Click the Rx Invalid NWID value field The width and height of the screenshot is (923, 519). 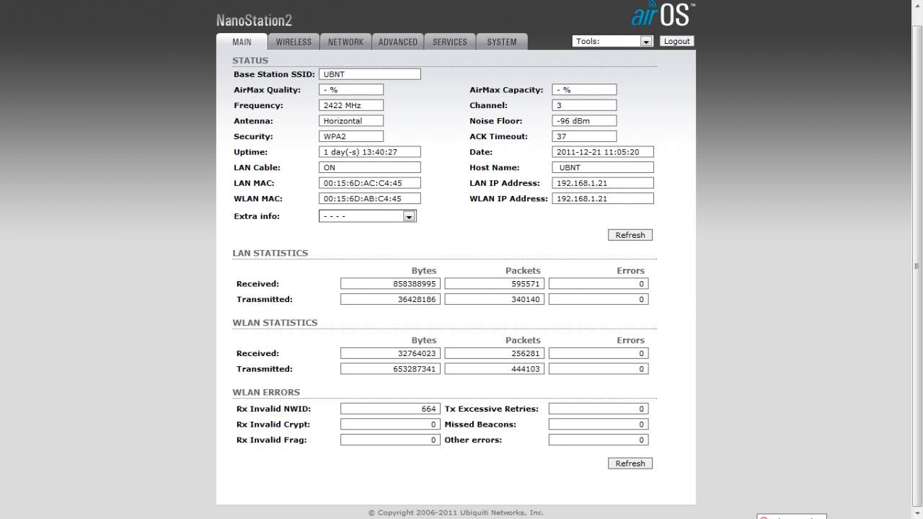(x=389, y=409)
